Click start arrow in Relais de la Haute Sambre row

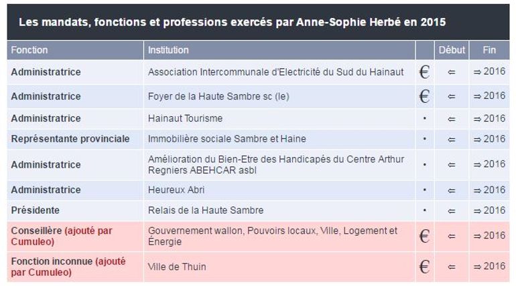[452, 210]
